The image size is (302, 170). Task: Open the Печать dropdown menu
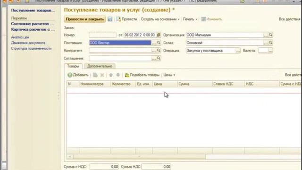pos(190,19)
